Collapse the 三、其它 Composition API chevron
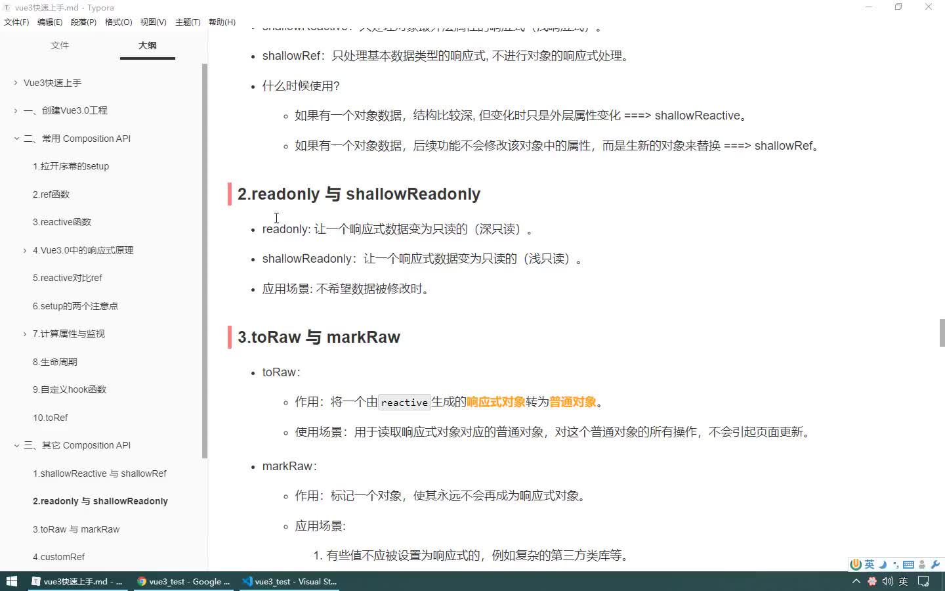Screen dimensions: 945x591 (16, 445)
